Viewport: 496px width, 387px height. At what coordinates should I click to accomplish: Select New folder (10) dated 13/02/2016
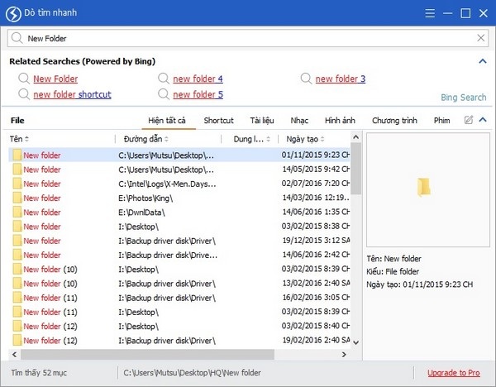(x=179, y=283)
